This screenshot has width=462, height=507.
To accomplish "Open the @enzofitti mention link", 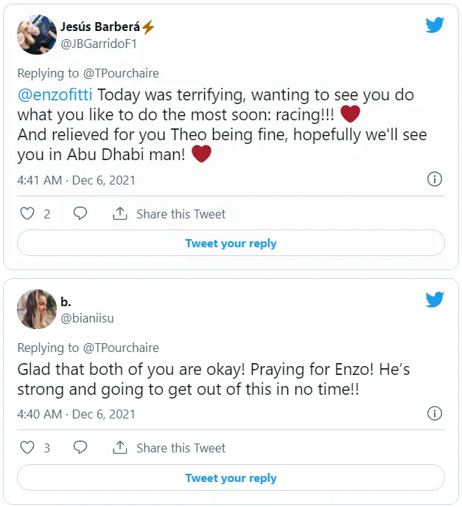I will pyautogui.click(x=56, y=95).
